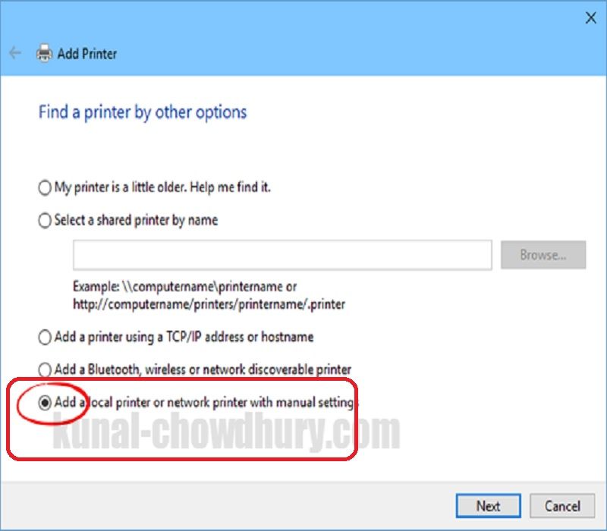Select the back chevron at top left
The image size is (607, 531).
pyautogui.click(x=15, y=54)
